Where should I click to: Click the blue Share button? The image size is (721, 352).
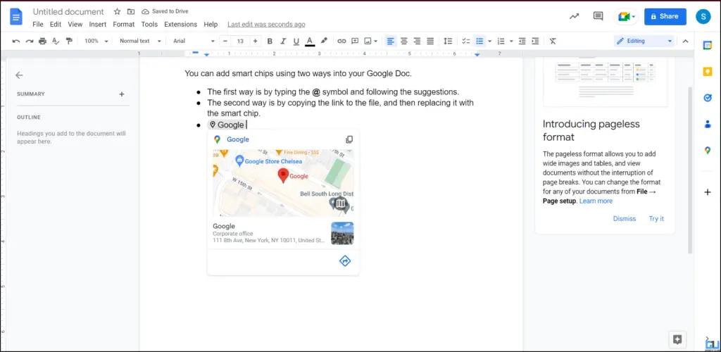click(x=665, y=16)
